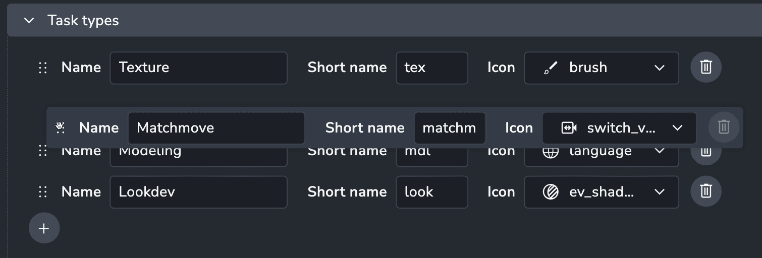Click the Texture name field

[198, 68]
